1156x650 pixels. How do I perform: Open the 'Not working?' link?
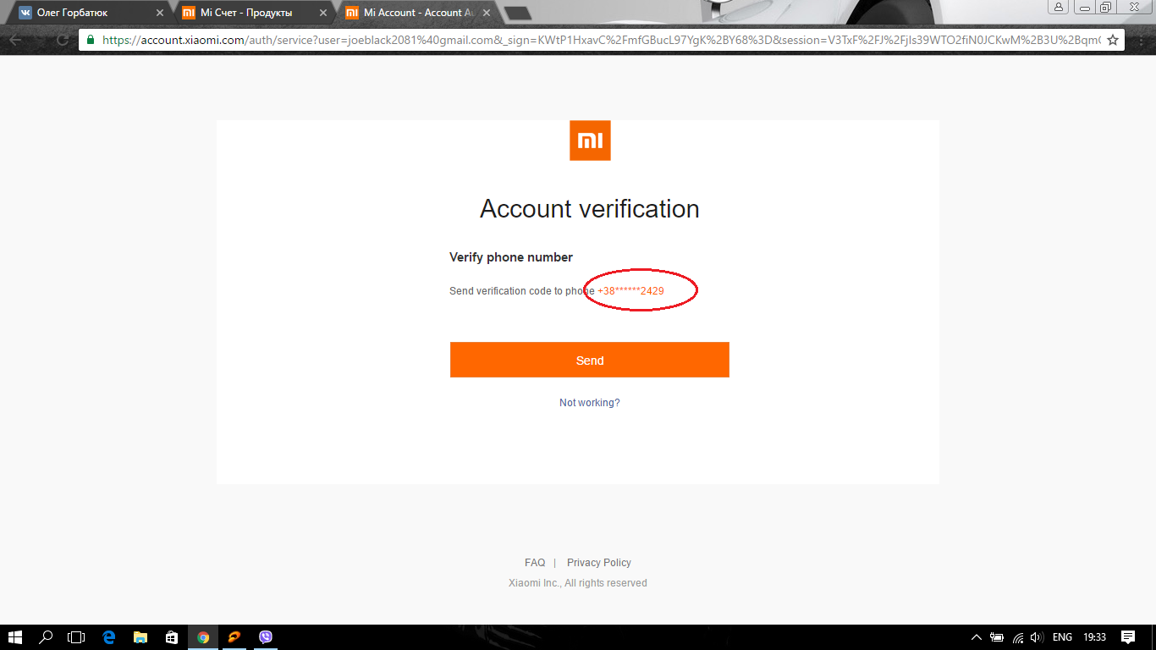point(589,403)
